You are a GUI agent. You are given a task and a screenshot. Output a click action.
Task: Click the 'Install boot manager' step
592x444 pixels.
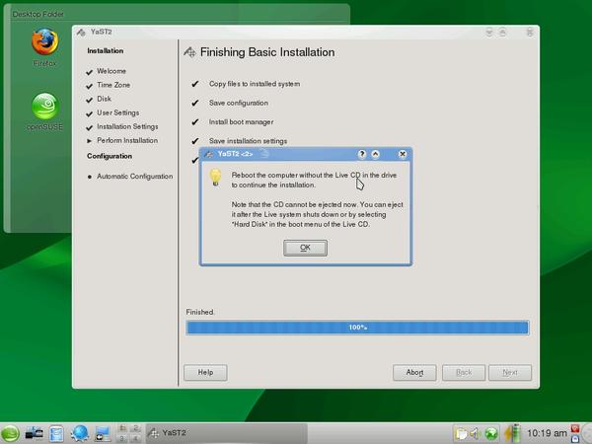[241, 122]
